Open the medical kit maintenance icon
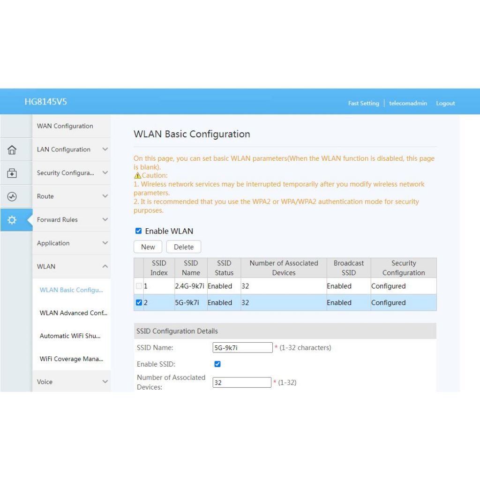 [x=12, y=173]
